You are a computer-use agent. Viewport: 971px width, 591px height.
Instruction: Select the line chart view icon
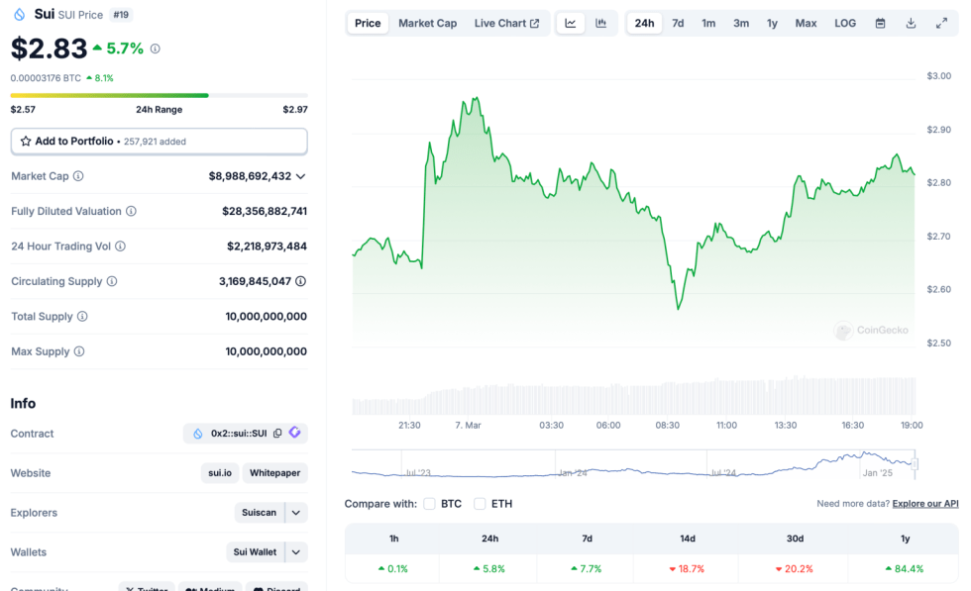click(571, 23)
